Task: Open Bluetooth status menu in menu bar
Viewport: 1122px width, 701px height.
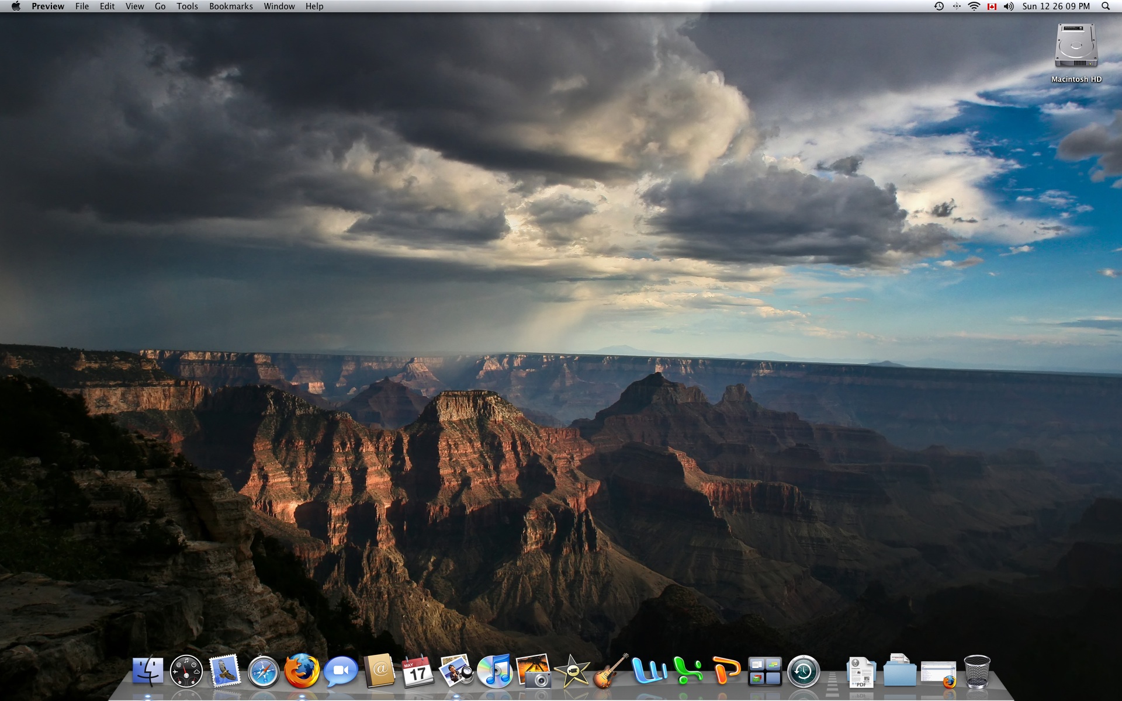Action: (957, 6)
